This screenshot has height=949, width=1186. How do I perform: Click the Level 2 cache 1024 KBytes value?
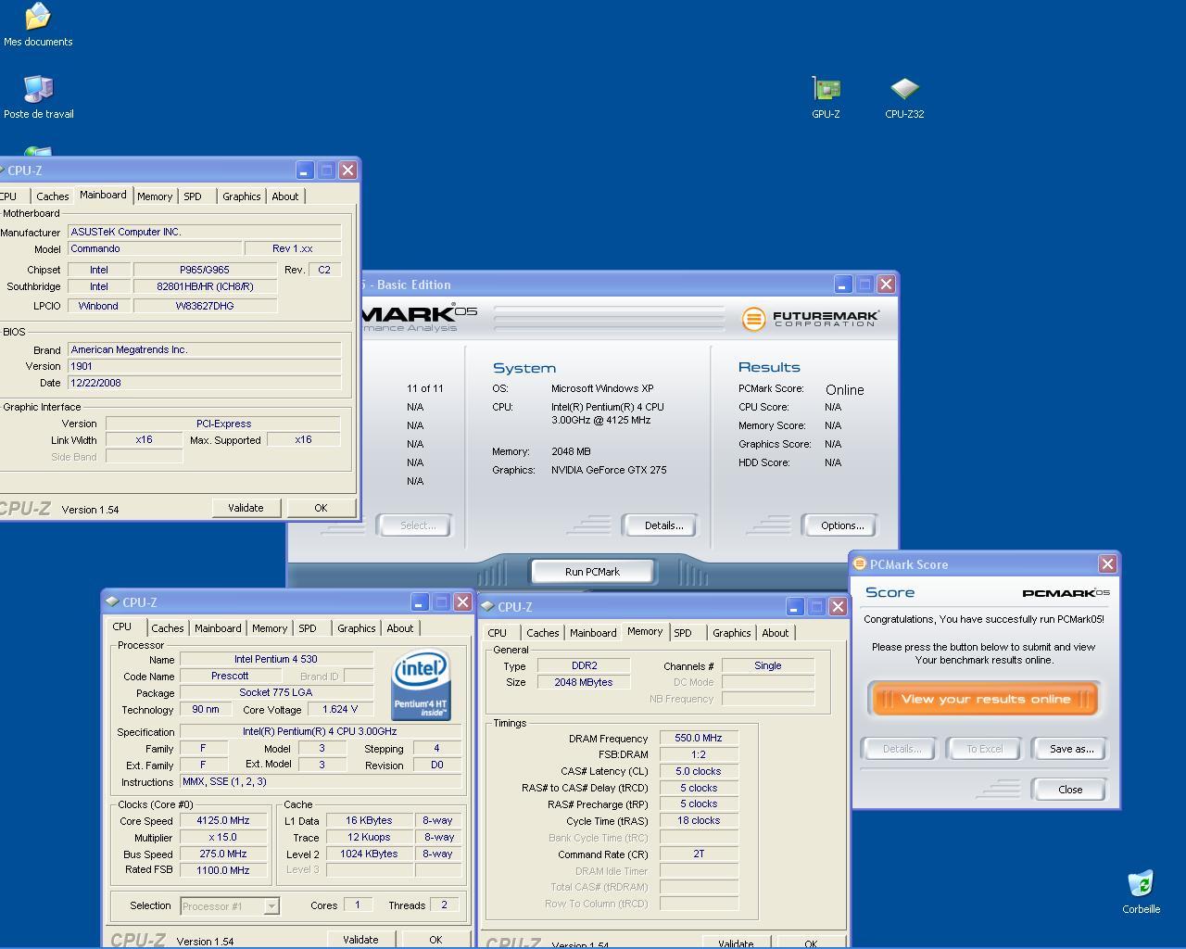[370, 854]
